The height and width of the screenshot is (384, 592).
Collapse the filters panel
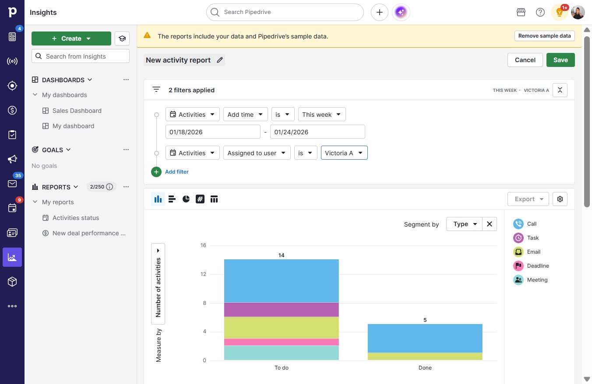(x=560, y=90)
